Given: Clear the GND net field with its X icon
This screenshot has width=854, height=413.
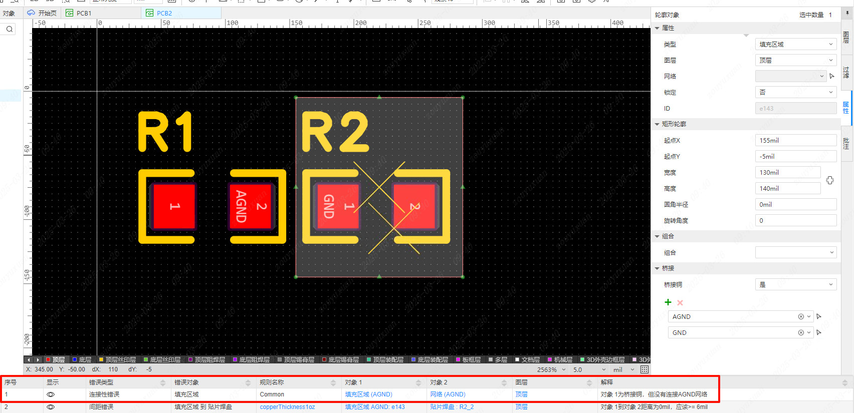Looking at the screenshot, I should tap(801, 333).
